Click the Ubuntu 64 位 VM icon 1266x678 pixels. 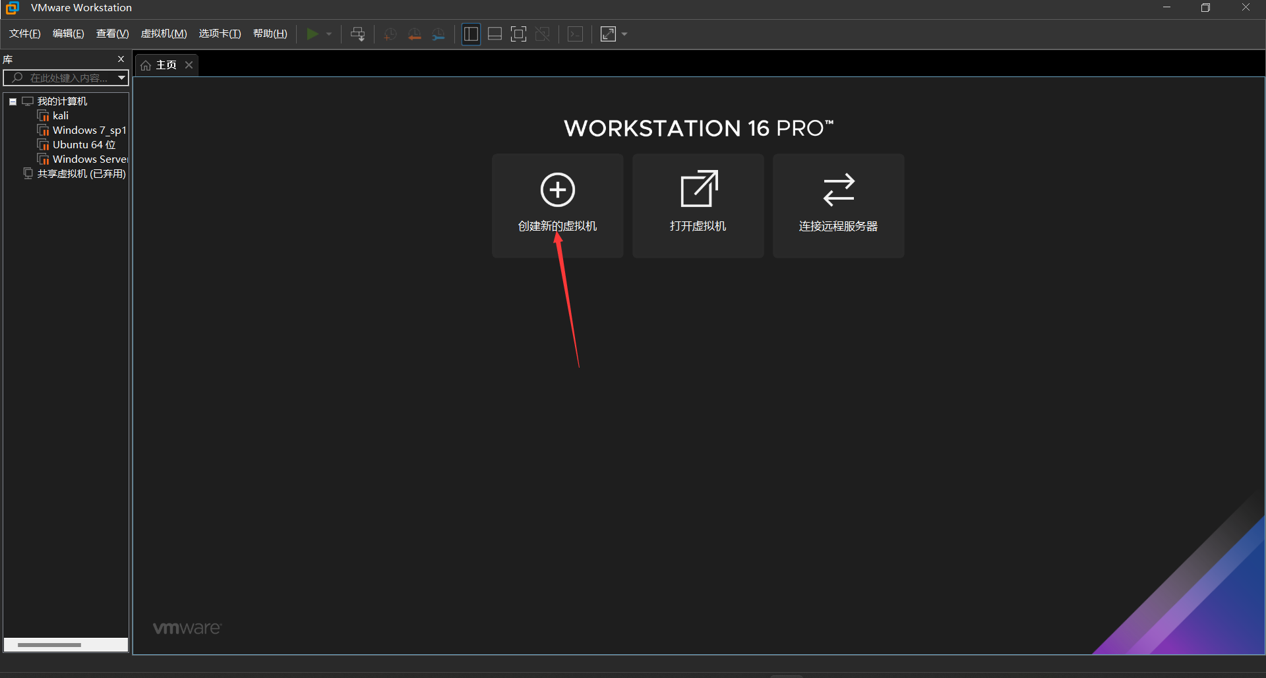click(44, 145)
